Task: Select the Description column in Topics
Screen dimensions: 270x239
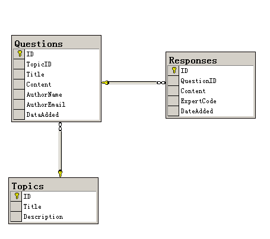Action: coord(53,216)
